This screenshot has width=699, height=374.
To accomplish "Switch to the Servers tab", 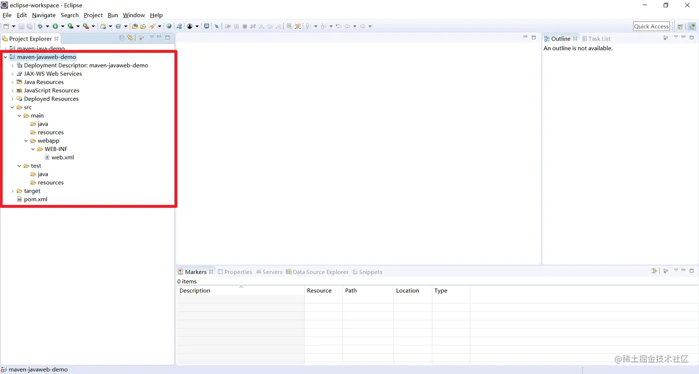I will pos(269,272).
